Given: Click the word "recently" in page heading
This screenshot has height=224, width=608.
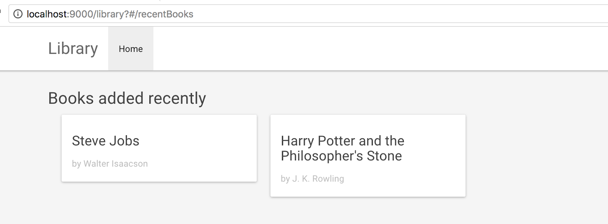Looking at the screenshot, I should [x=177, y=99].
